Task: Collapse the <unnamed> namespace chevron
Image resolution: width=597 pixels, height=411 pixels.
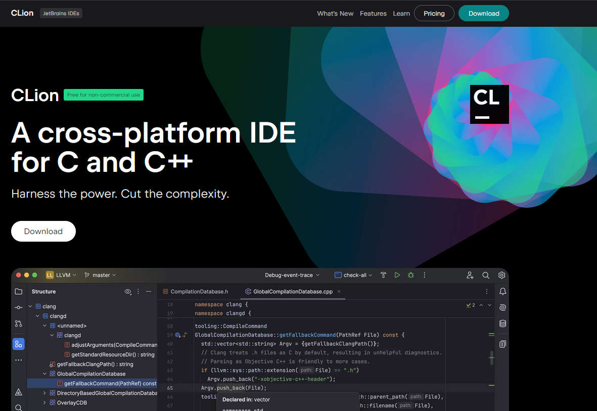Action: [44, 326]
